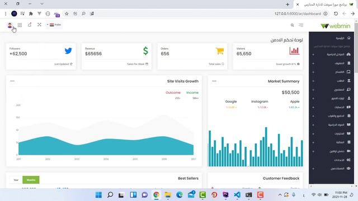The image size is (358, 201).
Task: Toggle fullscreen mode icon in header
Action: (x=40, y=25)
